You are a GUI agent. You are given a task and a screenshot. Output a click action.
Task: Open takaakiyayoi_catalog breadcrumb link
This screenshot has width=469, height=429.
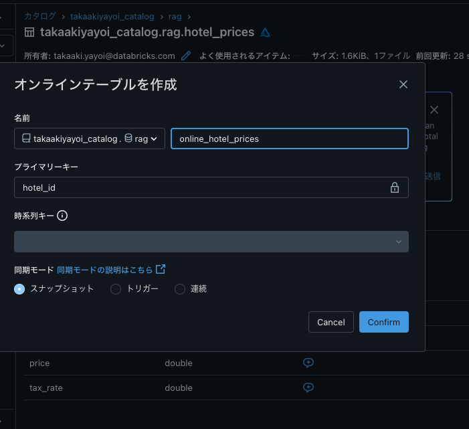click(112, 17)
